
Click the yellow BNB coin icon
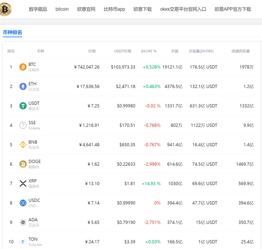click(23, 144)
